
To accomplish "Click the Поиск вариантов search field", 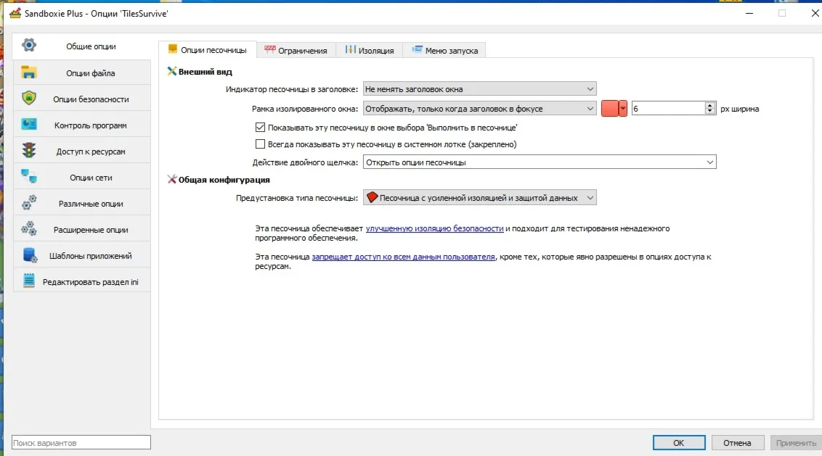I will (x=81, y=442).
